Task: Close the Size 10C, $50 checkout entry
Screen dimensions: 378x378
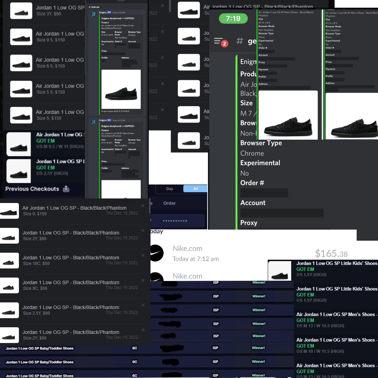Action: pos(143,255)
